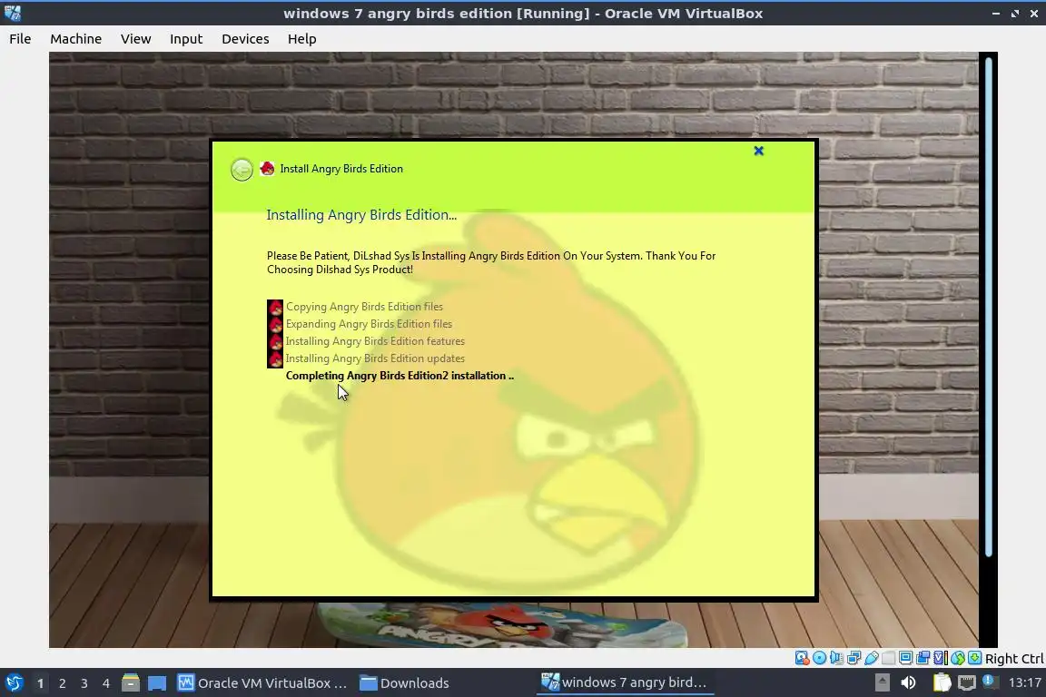Click the red bird icon beside Expanding files

275,325
